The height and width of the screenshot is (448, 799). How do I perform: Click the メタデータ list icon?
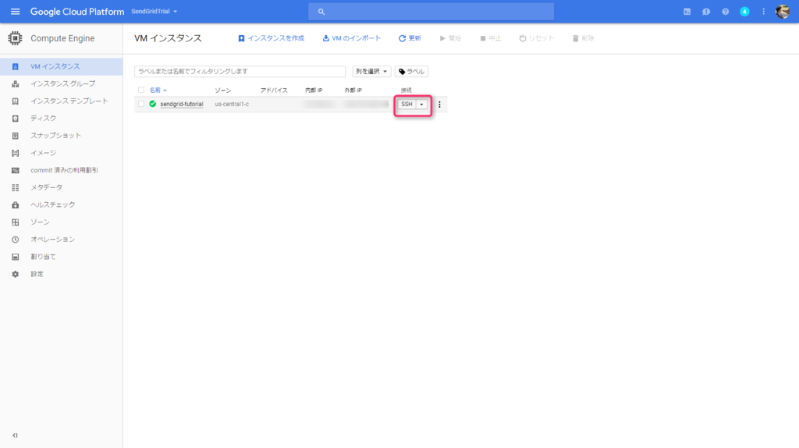click(x=16, y=187)
